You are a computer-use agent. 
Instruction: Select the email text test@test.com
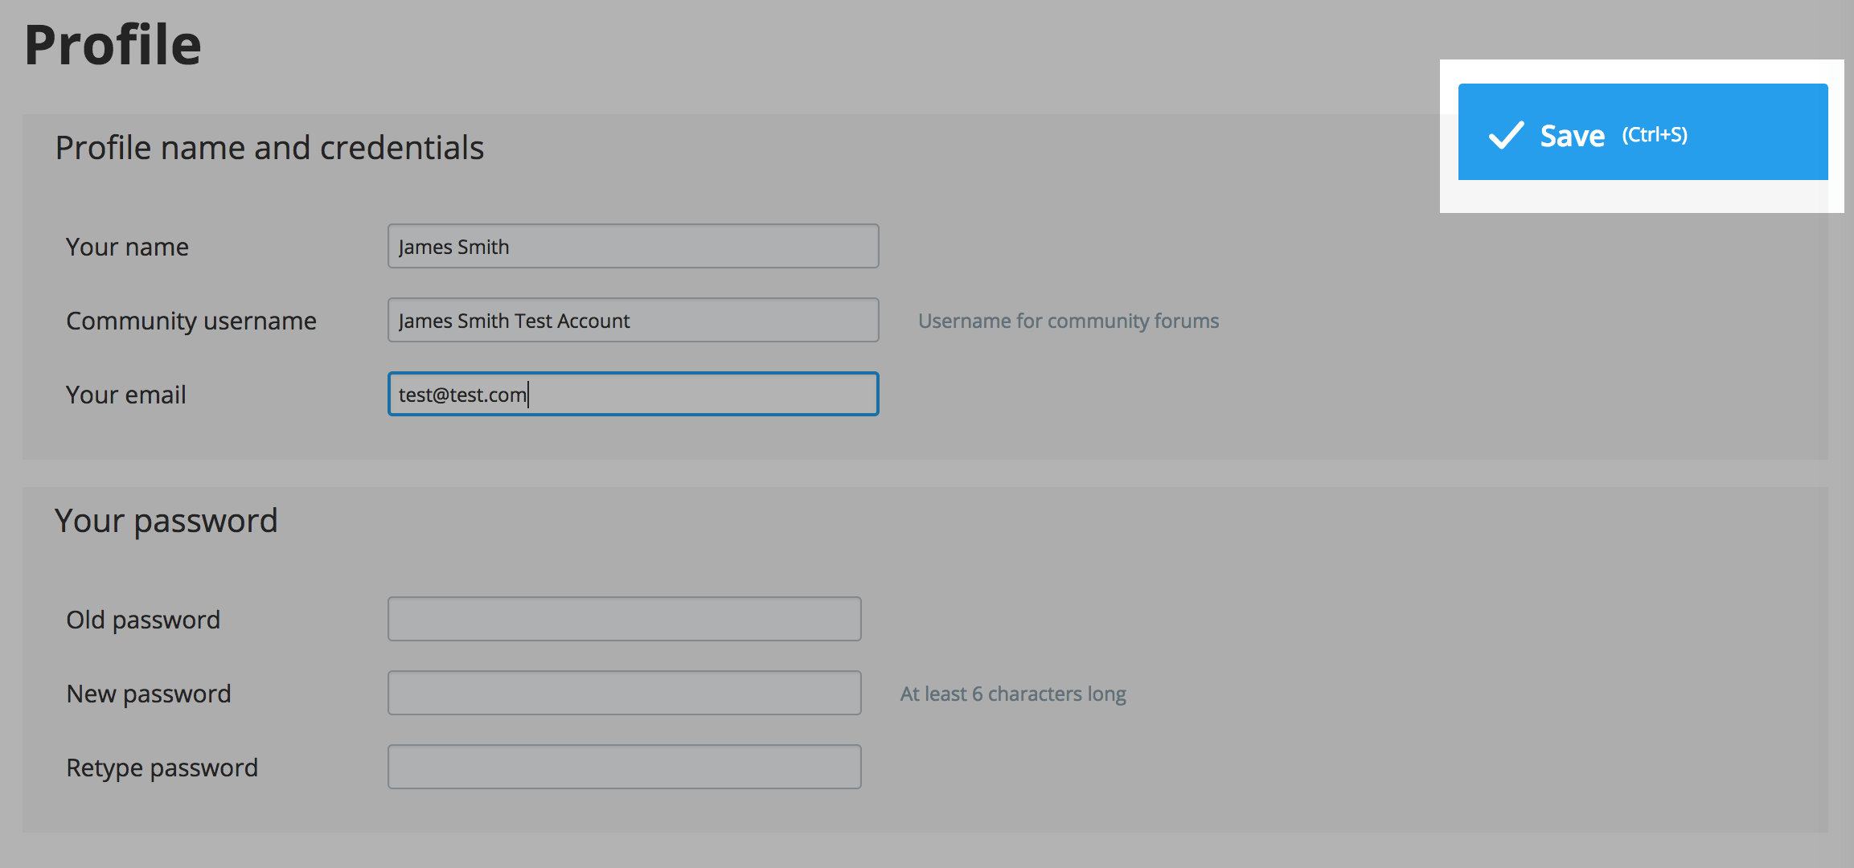tap(462, 394)
